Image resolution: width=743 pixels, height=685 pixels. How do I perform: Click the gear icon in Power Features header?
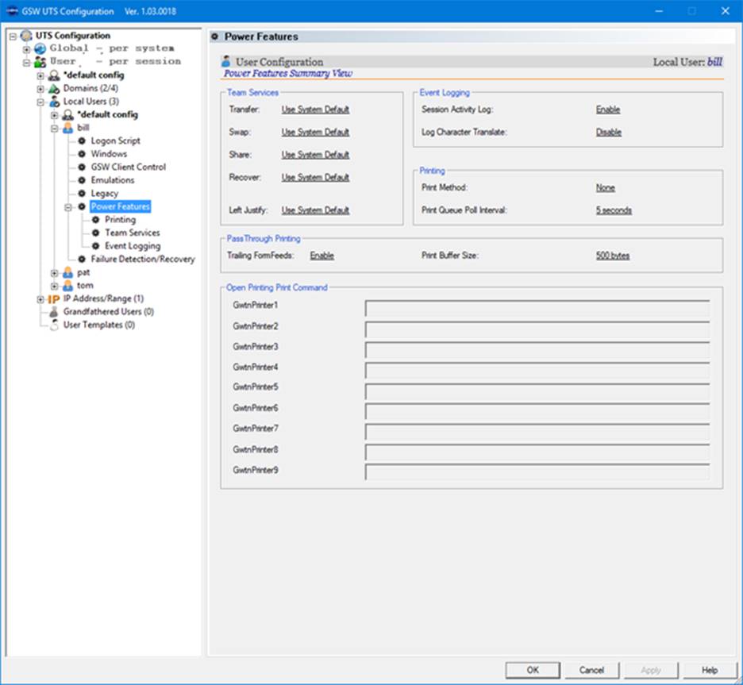pos(214,37)
